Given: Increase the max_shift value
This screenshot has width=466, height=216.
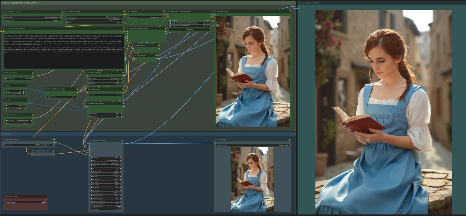Looking at the screenshot, I should click(121, 114).
